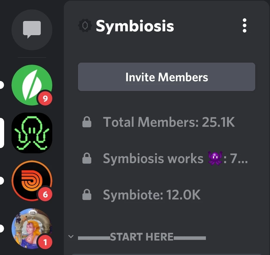
Task: Click the lock icon beside Symbiosis works
Action: coord(87,158)
